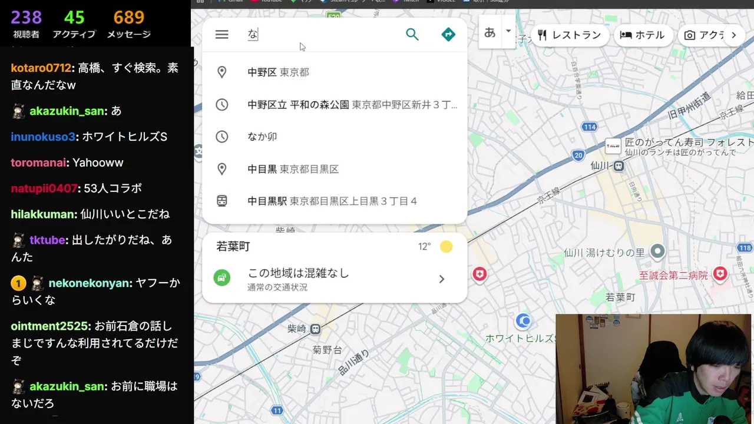Click the route 114 road shield
The image size is (754, 424).
(x=589, y=127)
